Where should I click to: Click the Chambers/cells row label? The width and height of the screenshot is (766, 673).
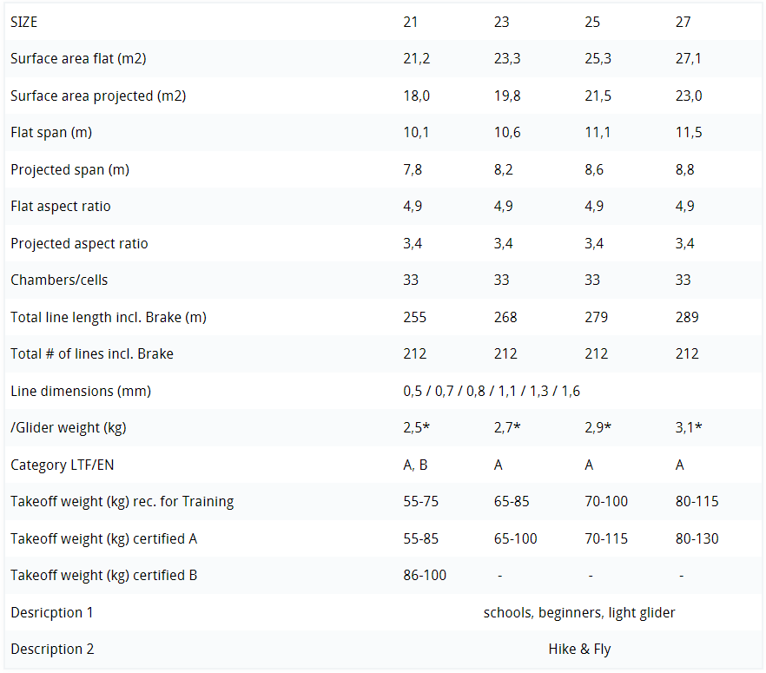click(59, 280)
